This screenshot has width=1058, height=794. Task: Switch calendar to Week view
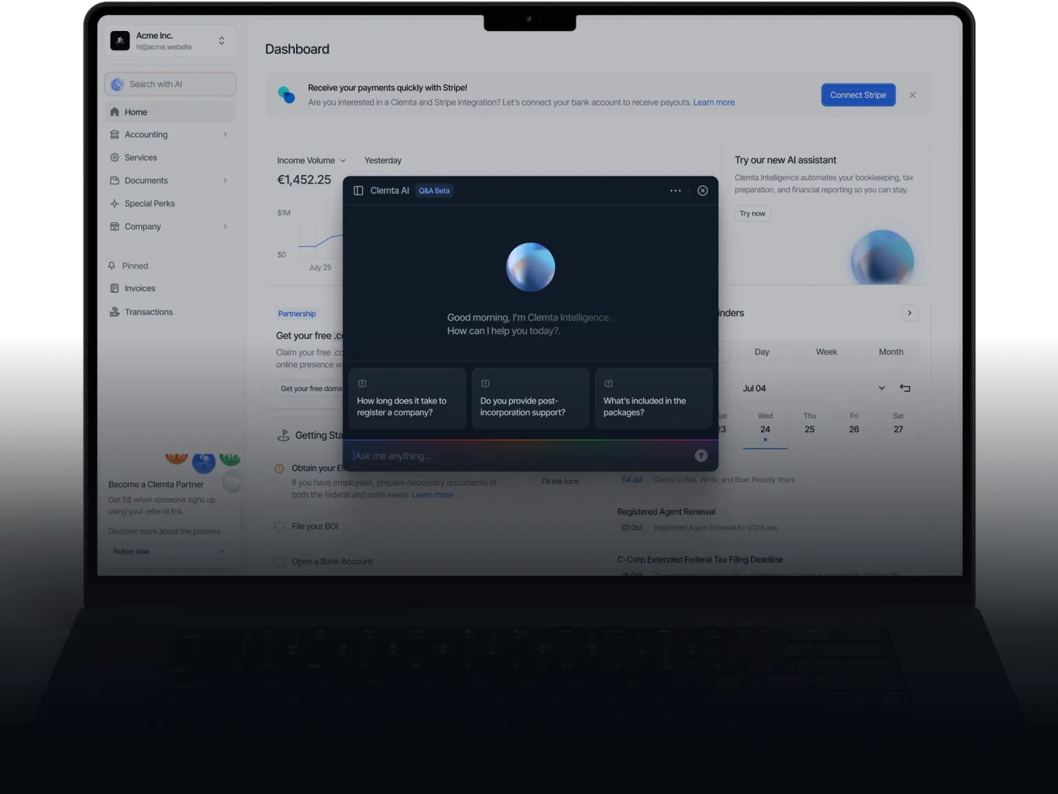(827, 352)
